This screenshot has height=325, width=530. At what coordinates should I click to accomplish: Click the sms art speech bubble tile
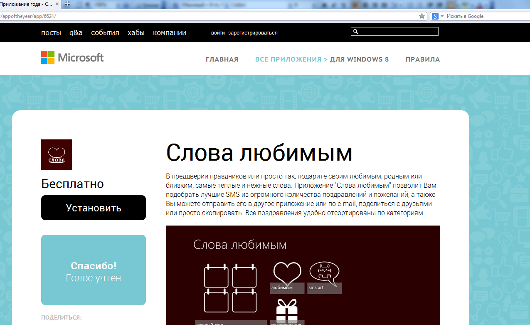(325, 277)
